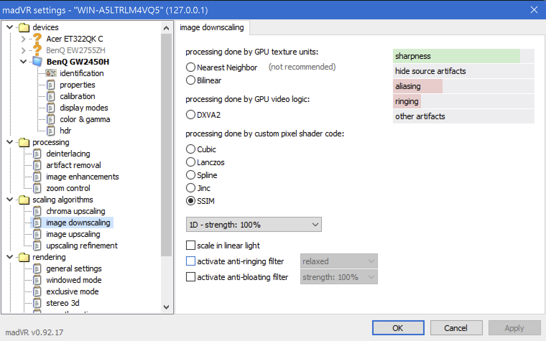Click the ringing rating bar

464,101
